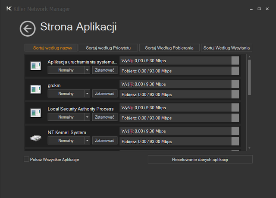Click the Killer Network Manager logo icon

pyautogui.click(x=9, y=9)
